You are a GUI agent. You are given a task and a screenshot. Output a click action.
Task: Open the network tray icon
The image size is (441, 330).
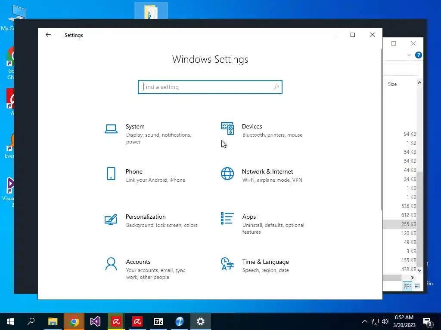[x=375, y=321]
